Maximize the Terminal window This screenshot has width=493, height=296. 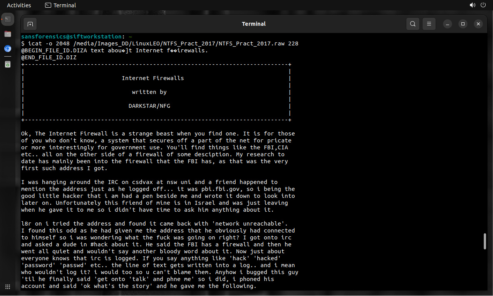point(463,24)
